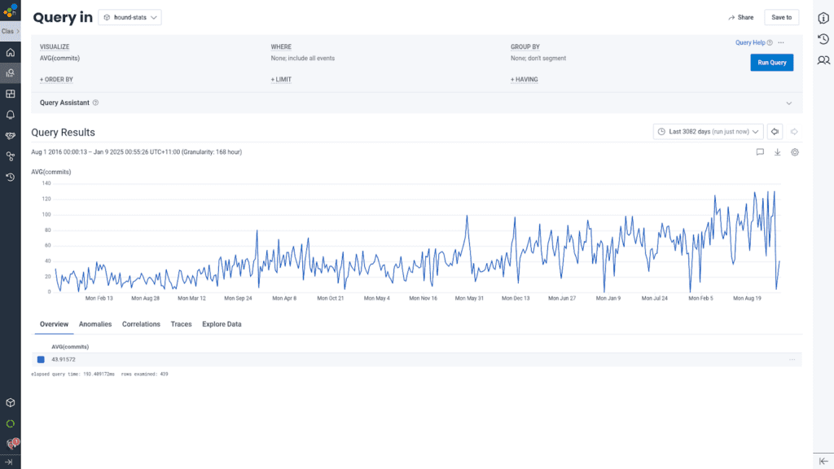The image size is (834, 469).
Task: Open SLOs from the sidebar
Action: (10, 136)
